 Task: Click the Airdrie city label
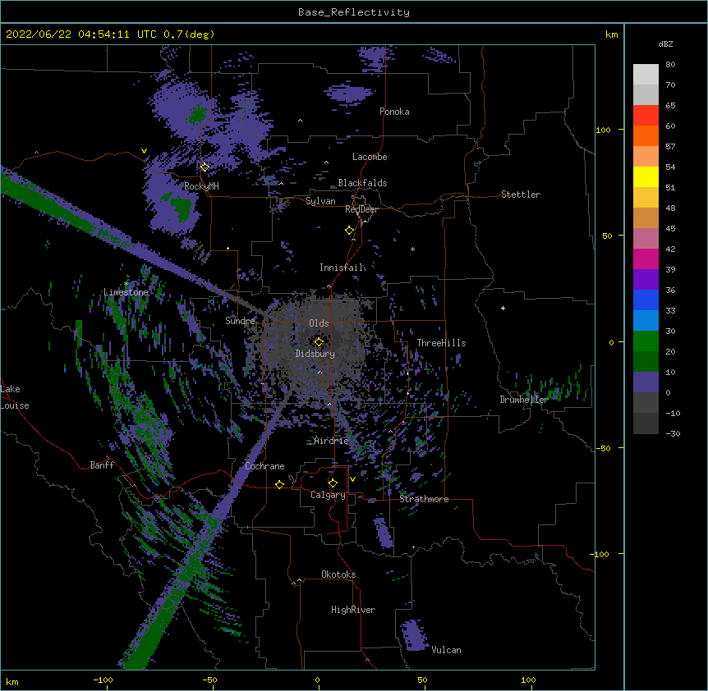pyautogui.click(x=332, y=441)
